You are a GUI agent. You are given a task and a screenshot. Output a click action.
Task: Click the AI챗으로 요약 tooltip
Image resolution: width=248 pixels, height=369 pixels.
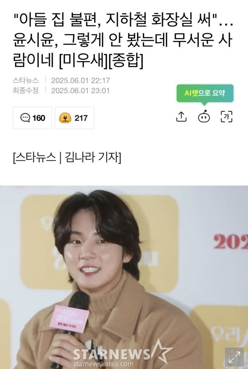coord(205,94)
